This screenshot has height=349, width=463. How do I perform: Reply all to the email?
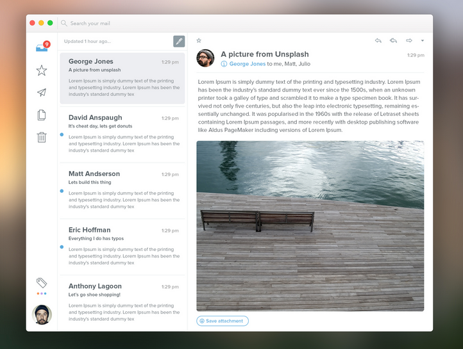pos(393,40)
